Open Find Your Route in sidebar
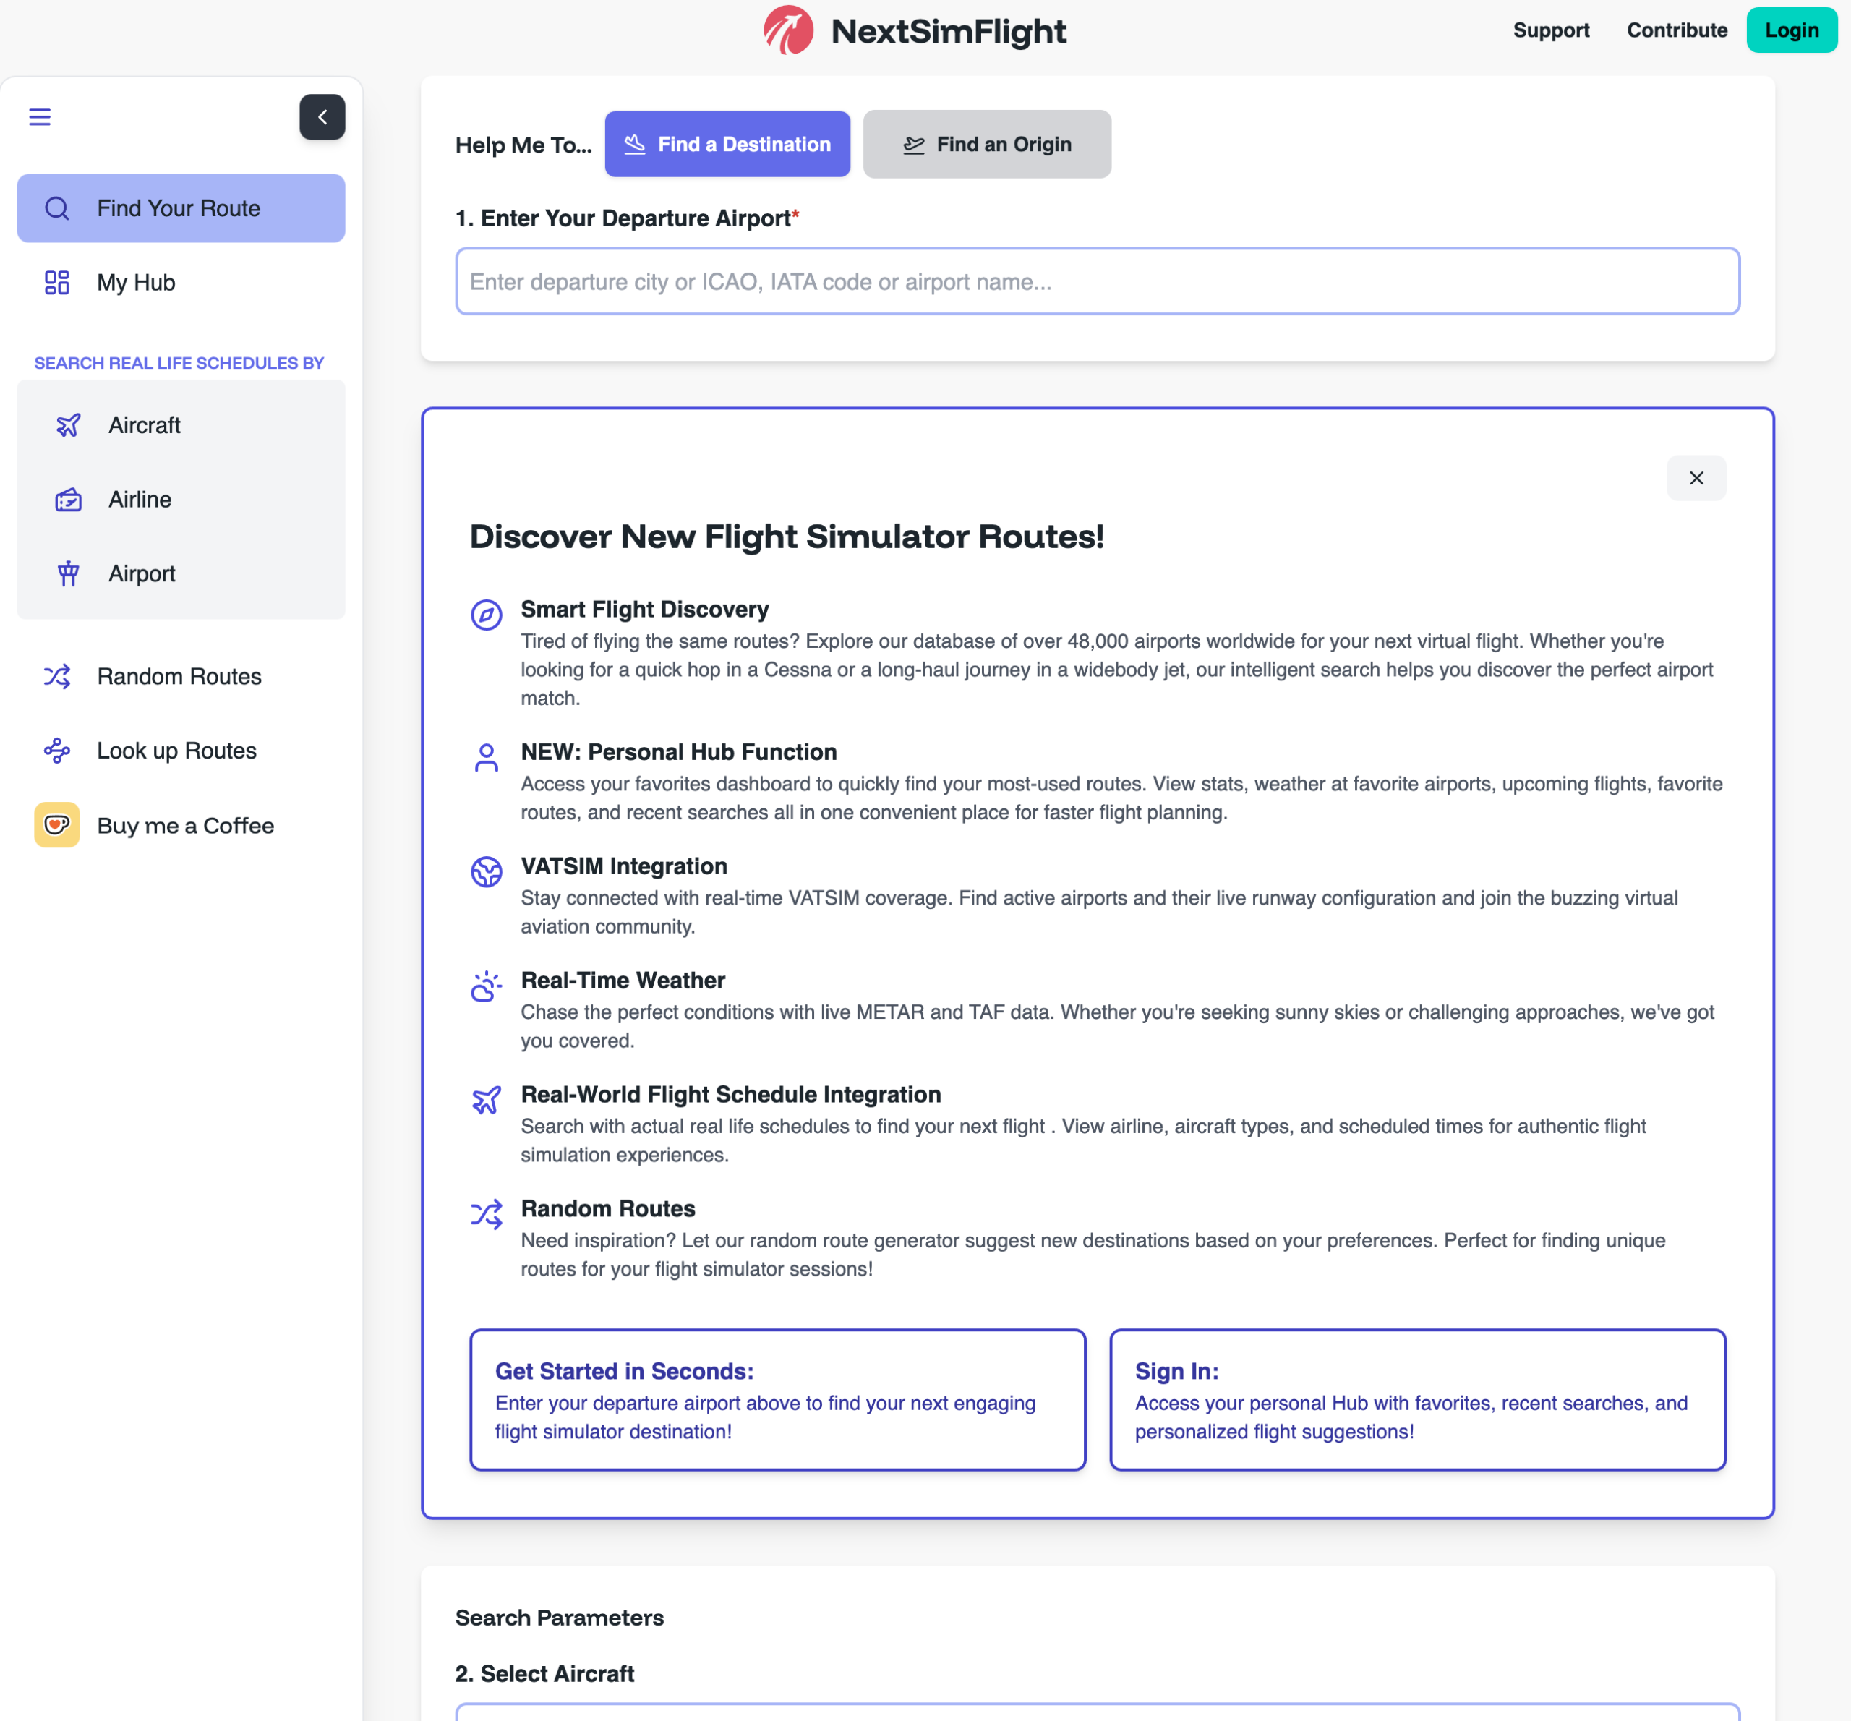Image resolution: width=1851 pixels, height=1721 pixels. (181, 208)
